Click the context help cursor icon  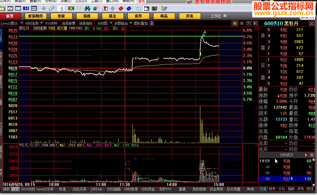coord(164,9)
